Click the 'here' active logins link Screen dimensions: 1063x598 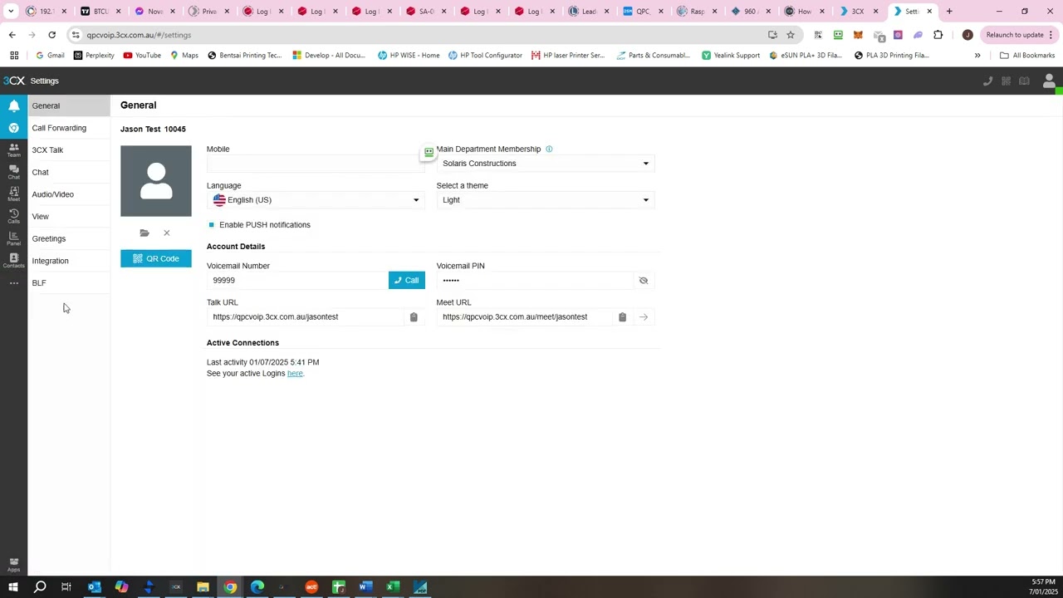coord(295,374)
